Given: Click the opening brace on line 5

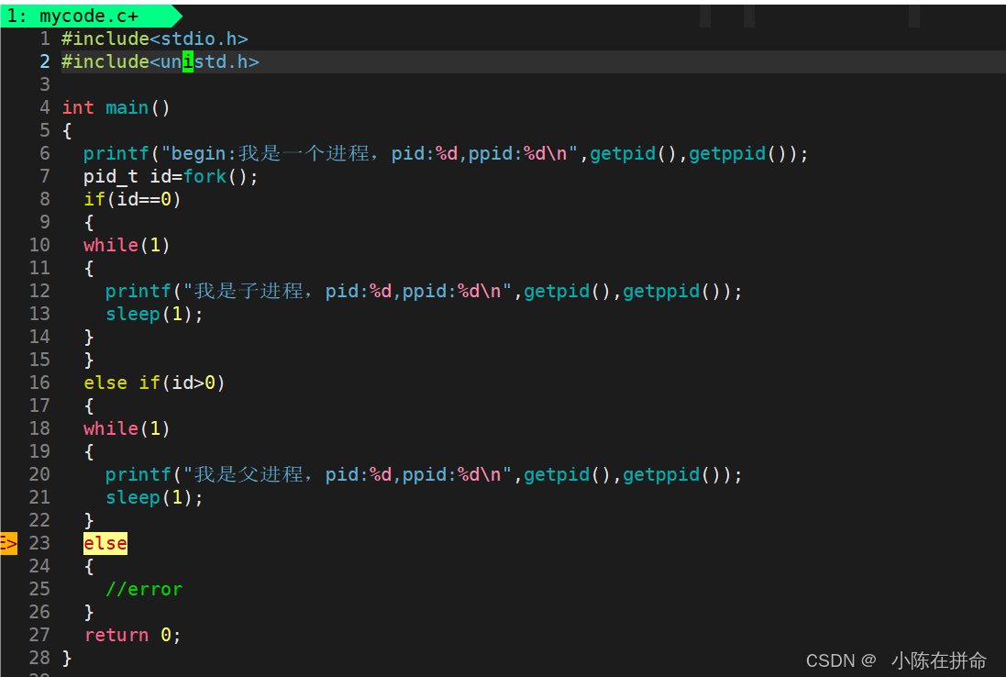Looking at the screenshot, I should coord(67,131).
